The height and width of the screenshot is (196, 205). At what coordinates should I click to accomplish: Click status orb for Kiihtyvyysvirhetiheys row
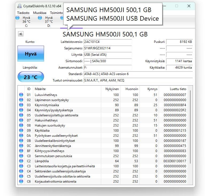pyautogui.click(x=21, y=151)
